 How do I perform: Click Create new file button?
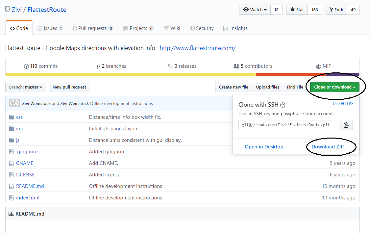234,87
